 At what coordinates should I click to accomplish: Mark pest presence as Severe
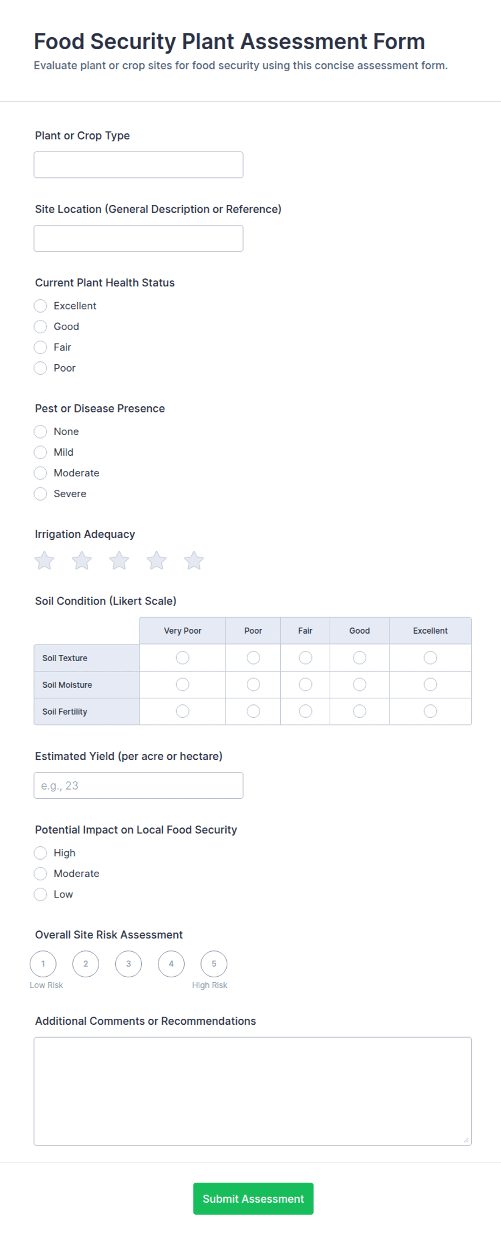[40, 493]
